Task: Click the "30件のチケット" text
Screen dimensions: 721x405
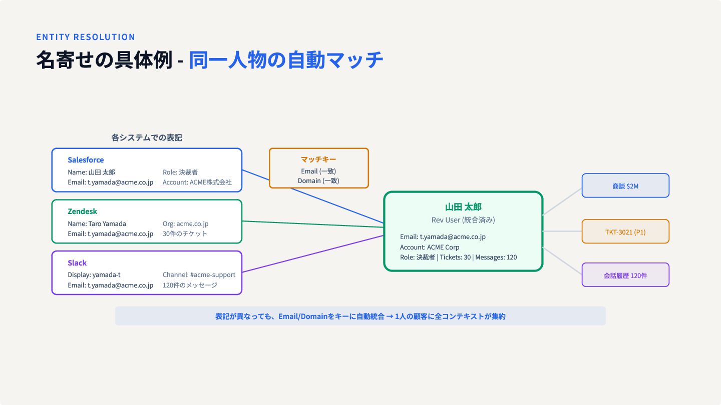Action: [x=185, y=234]
